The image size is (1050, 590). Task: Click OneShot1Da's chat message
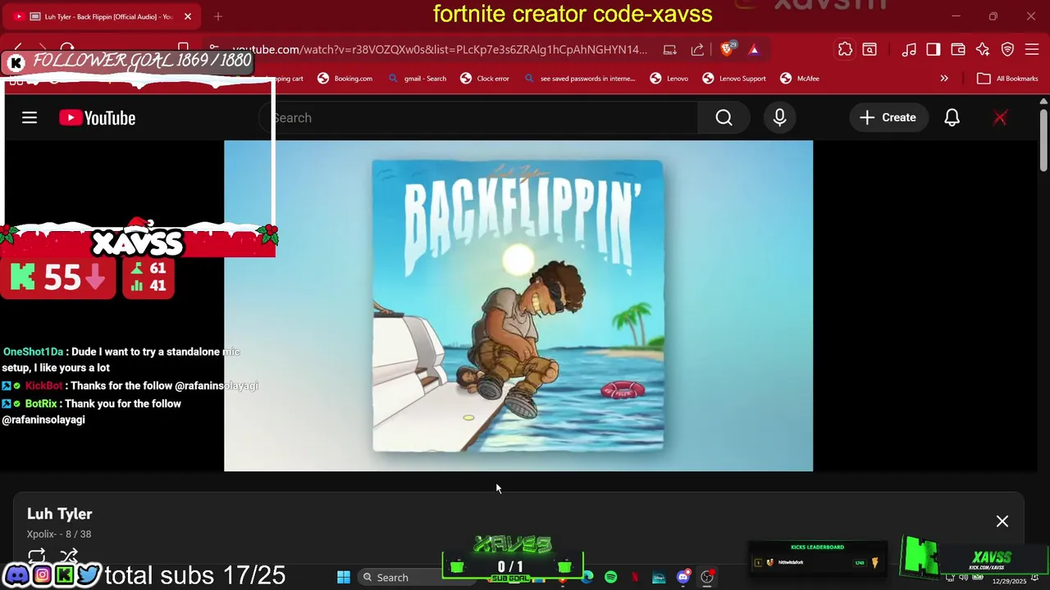[121, 360]
